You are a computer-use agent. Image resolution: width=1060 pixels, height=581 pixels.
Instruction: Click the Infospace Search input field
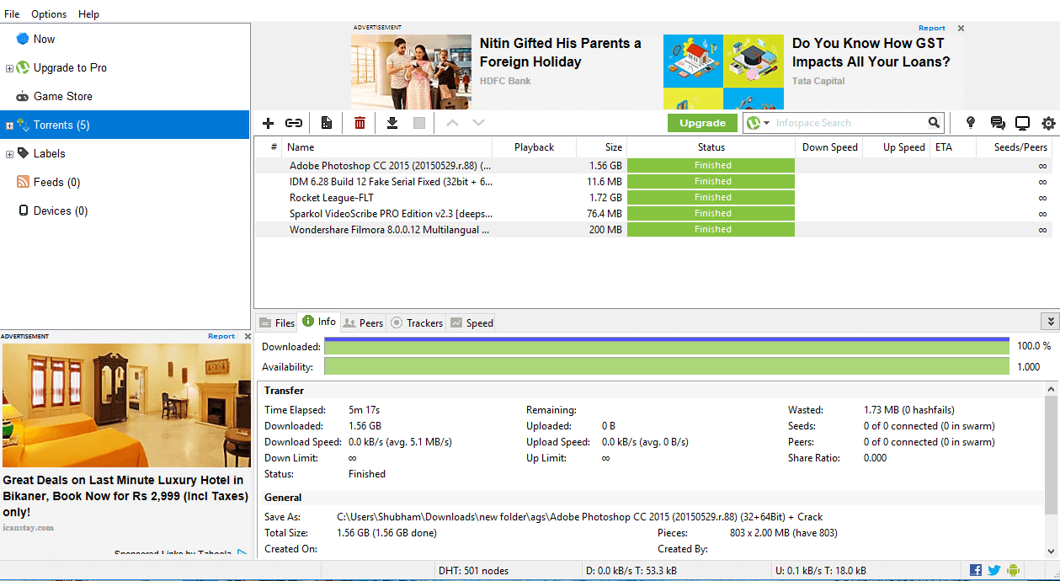coord(849,123)
